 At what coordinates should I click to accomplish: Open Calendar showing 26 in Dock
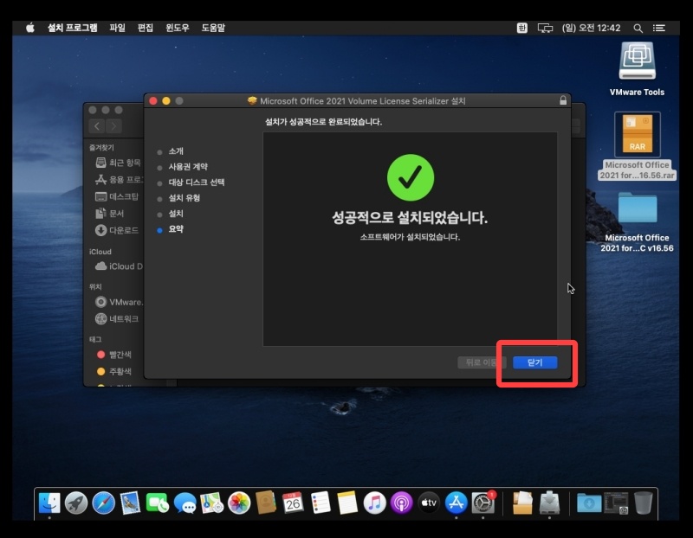point(293,503)
